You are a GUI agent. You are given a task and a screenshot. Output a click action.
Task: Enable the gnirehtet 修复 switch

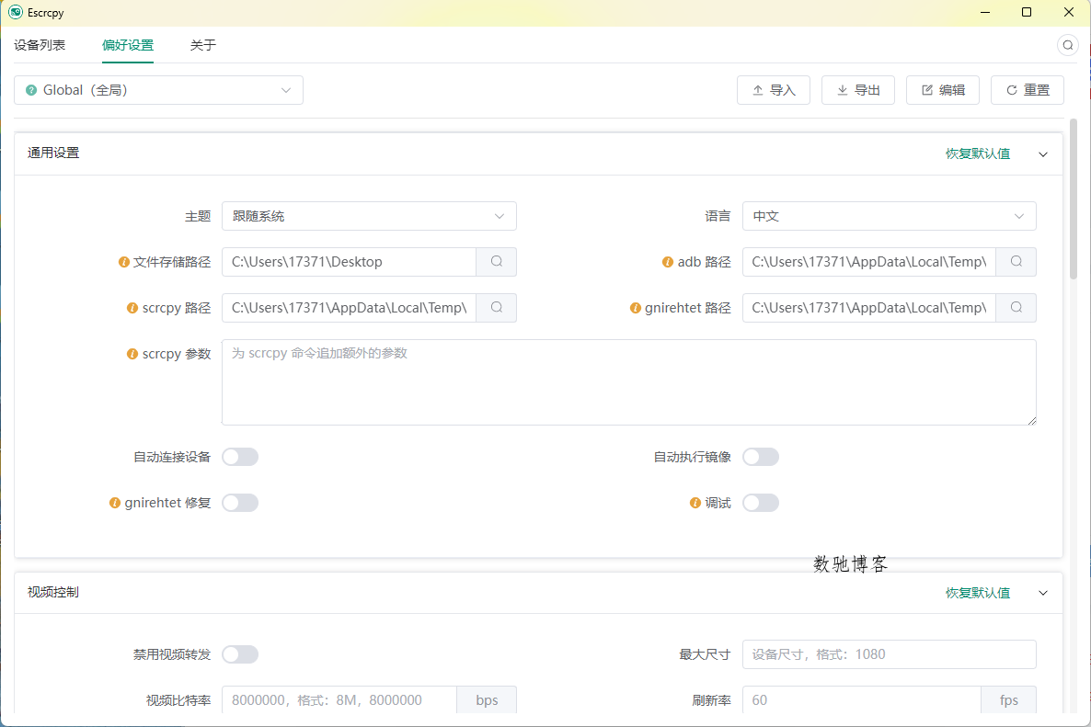(x=240, y=503)
